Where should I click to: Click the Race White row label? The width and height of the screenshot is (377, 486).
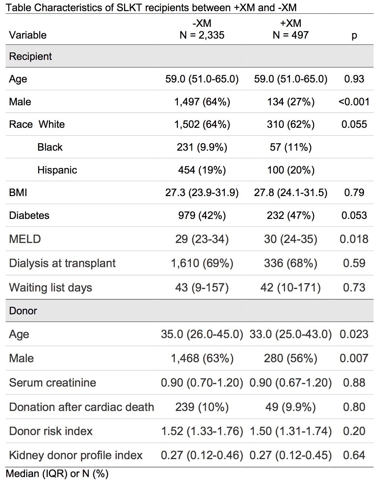pyautogui.click(x=37, y=124)
